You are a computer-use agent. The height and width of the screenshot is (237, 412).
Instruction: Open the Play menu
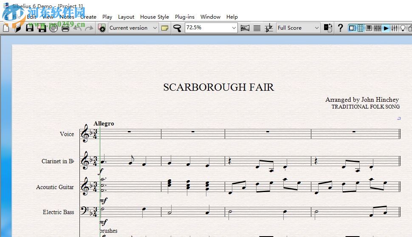click(107, 17)
